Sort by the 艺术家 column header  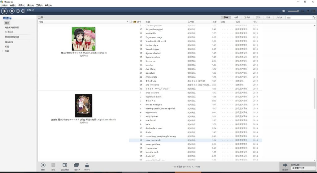(x=191, y=22)
